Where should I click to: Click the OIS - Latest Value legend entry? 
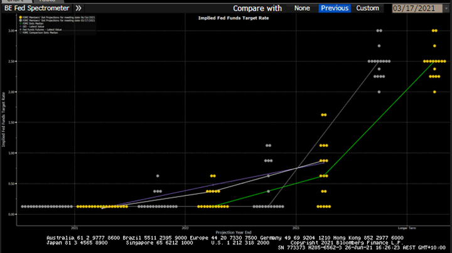pos(33,26)
